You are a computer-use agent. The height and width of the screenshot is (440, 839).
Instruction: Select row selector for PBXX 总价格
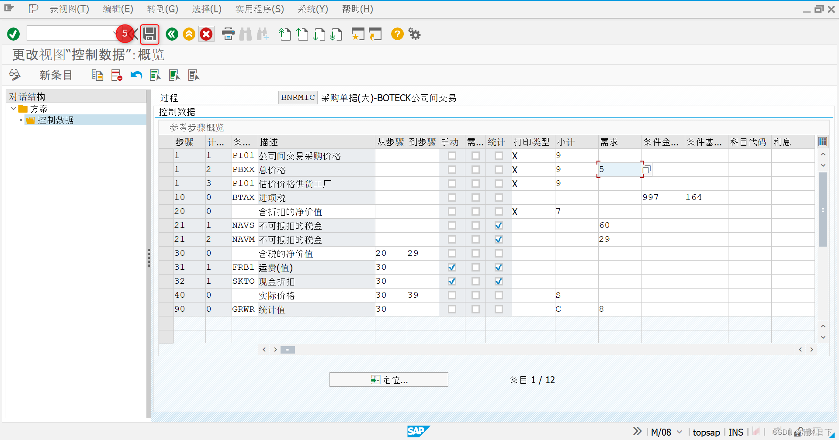click(x=166, y=169)
